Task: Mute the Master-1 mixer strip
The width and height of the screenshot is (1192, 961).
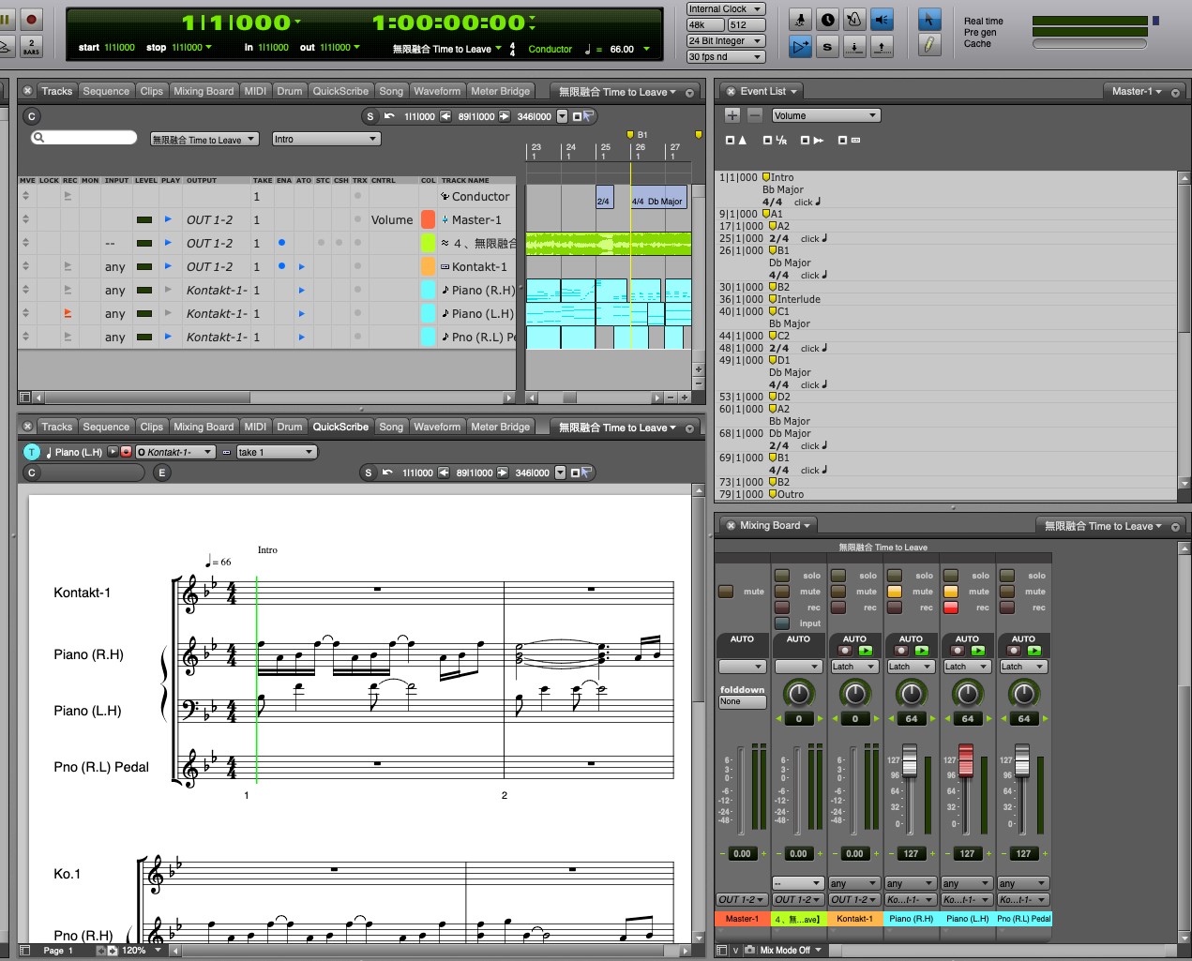Action: [x=726, y=592]
